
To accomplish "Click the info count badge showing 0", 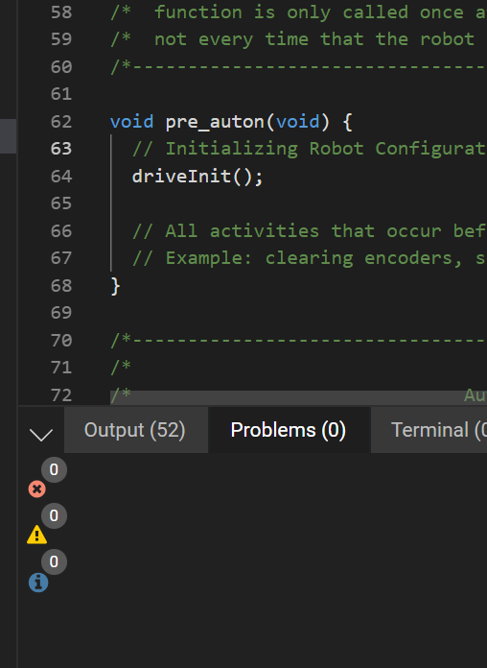I will 54,561.
